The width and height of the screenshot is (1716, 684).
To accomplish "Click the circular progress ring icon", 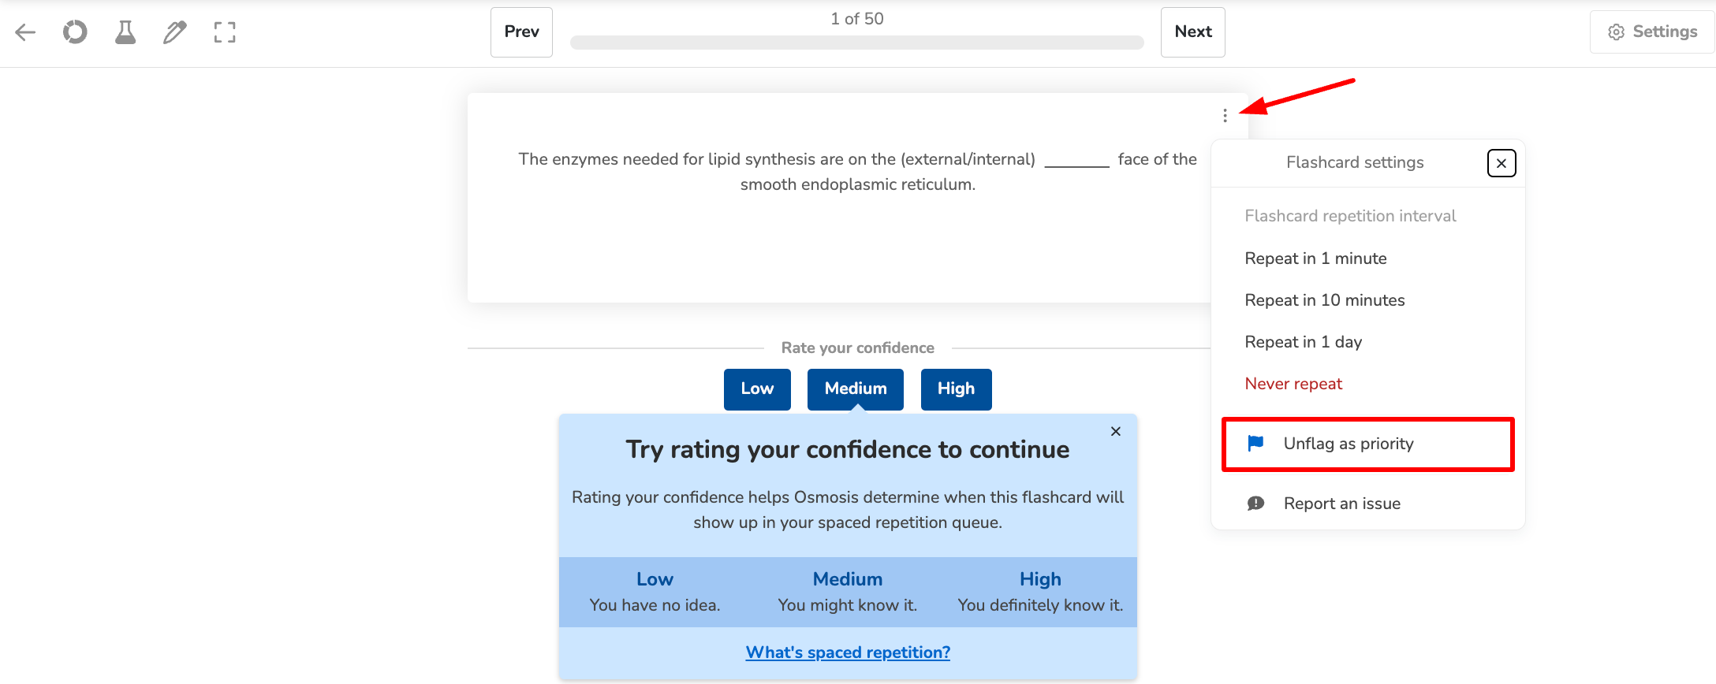I will point(75,32).
